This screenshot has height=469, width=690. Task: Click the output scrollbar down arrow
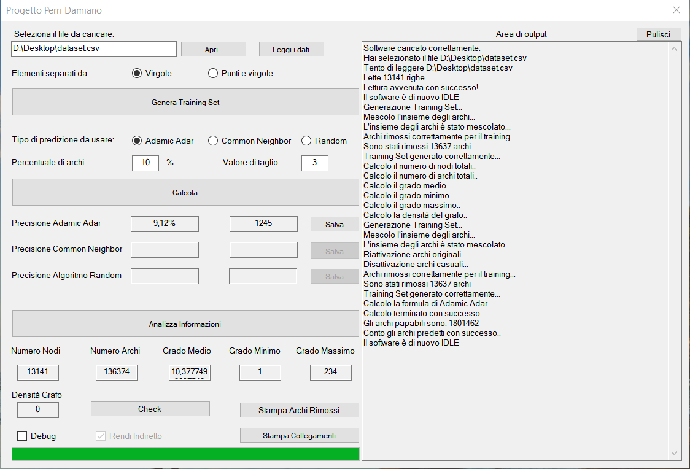[x=674, y=453]
